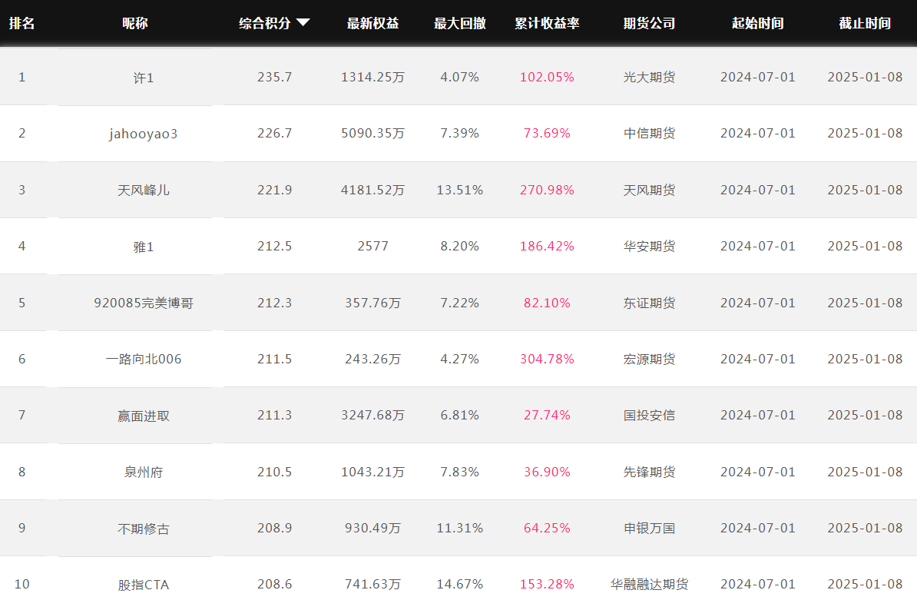Select score 210.5 in 泉州府 row
Screen dimensions: 917x610
pos(274,472)
